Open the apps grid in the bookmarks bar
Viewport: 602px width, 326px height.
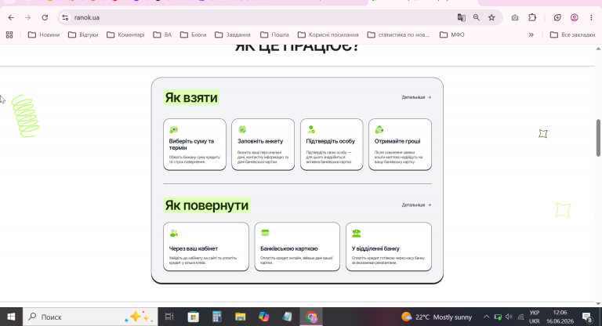click(9, 35)
